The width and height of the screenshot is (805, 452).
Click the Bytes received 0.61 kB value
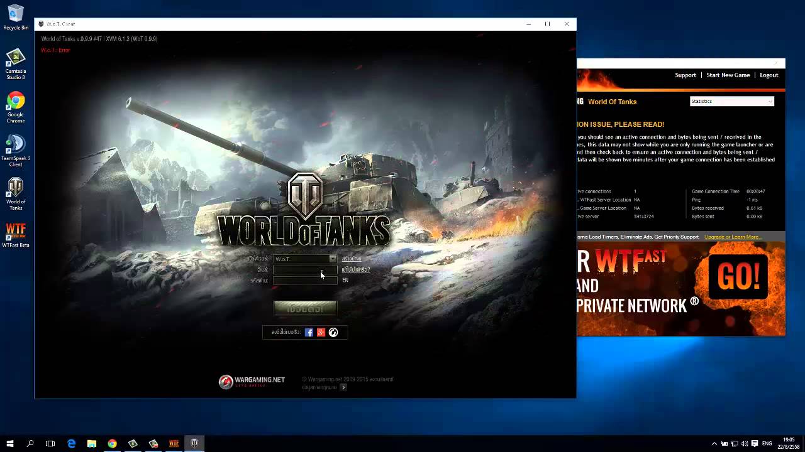point(755,208)
